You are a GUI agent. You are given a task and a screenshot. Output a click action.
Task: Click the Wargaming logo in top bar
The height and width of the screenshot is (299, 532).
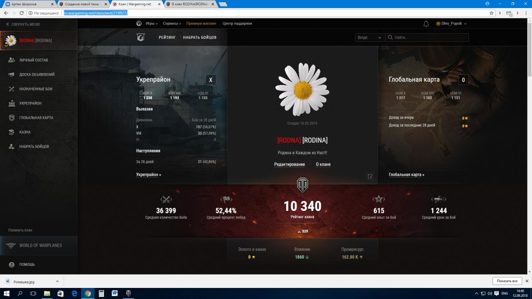(x=139, y=23)
